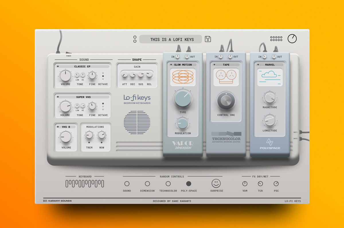Click the Poly:Space Longitude knob

pyautogui.click(x=269, y=121)
